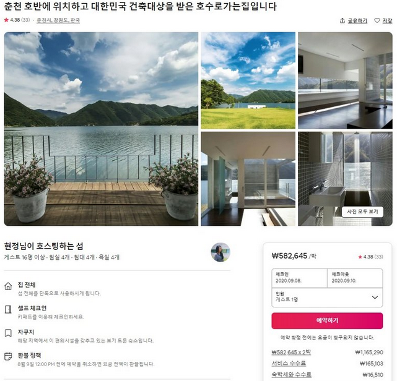Click 사진 모두 보기 button
Viewport: 397px width, 381px height.
pyautogui.click(x=362, y=212)
